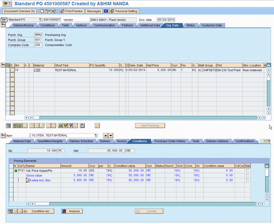Collapse the item overview section toggle
Viewport: 274px width, 224px height.
3,65
